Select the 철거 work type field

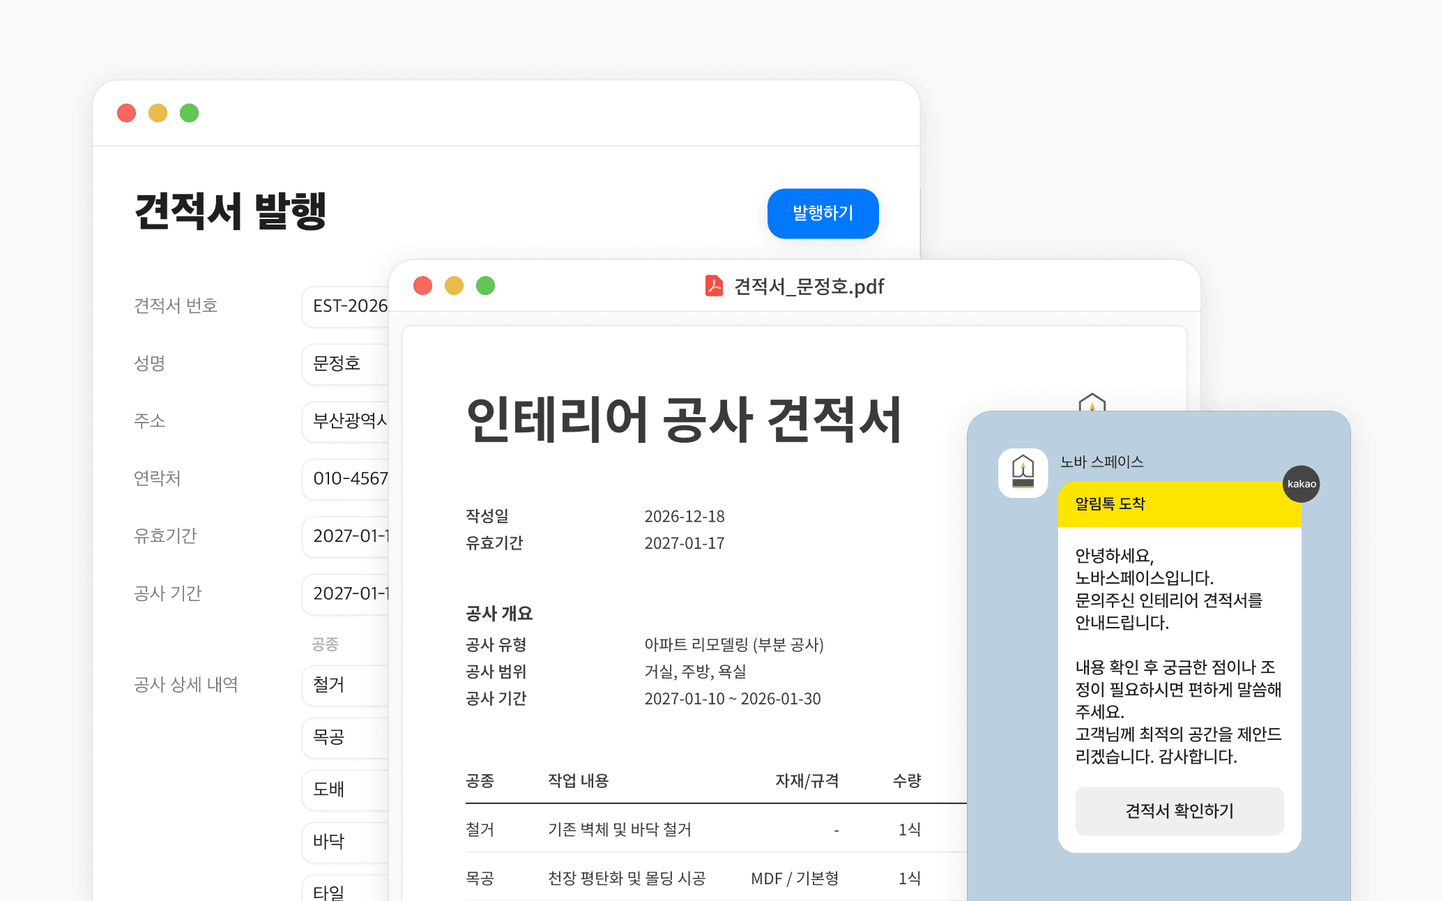[x=346, y=685]
